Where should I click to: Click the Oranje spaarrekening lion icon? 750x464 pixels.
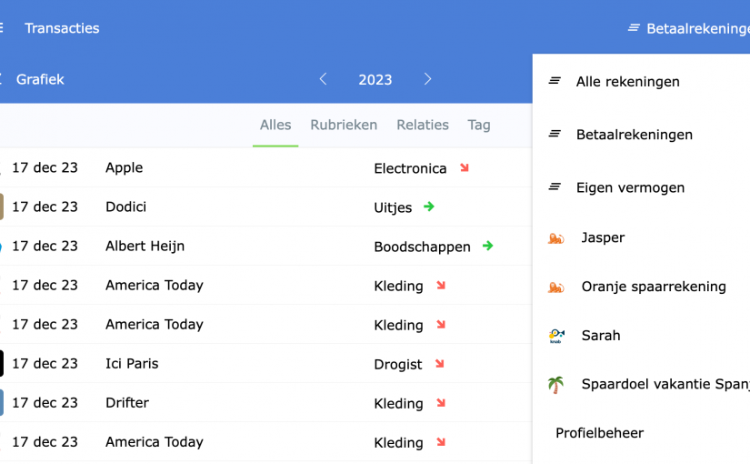555,287
